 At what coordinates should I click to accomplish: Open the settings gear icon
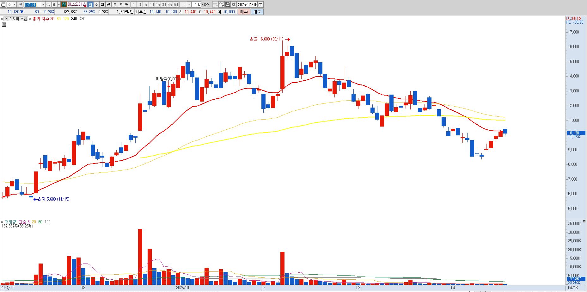click(x=234, y=4)
